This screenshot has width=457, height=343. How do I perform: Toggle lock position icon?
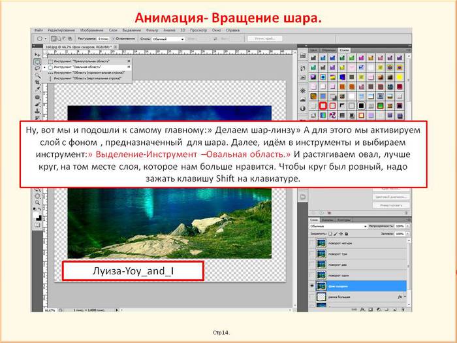click(341, 234)
